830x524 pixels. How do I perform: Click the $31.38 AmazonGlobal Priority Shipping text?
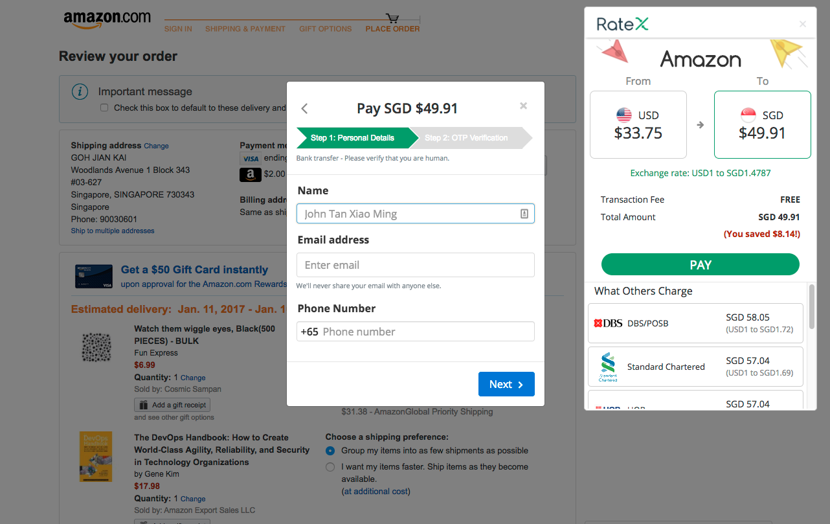click(417, 411)
